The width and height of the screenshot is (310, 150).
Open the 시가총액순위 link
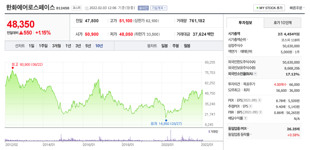(237, 39)
